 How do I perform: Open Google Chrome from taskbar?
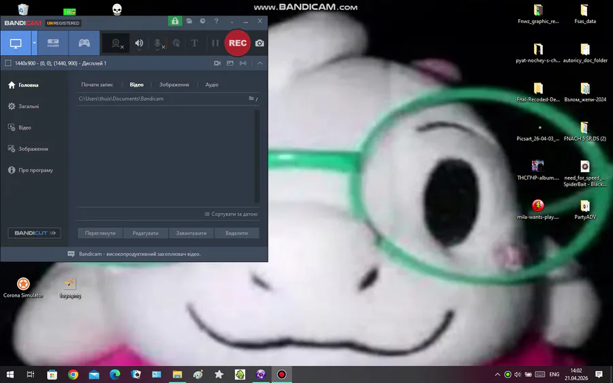[x=73, y=374]
